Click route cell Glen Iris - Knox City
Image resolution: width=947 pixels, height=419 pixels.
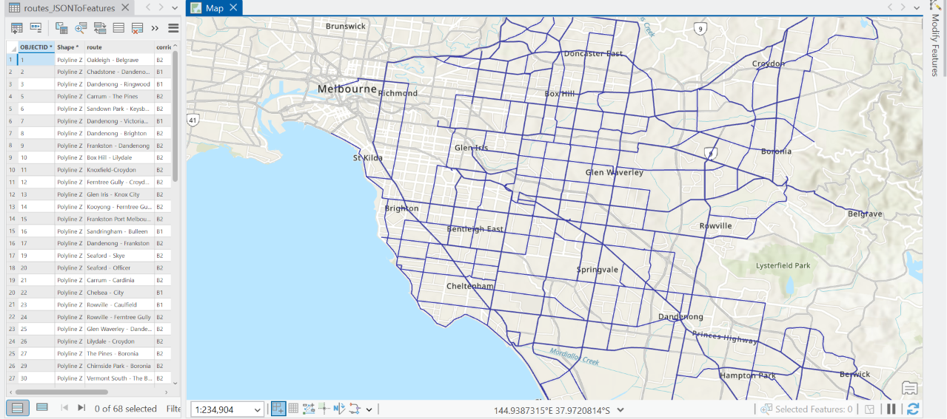tap(119, 194)
